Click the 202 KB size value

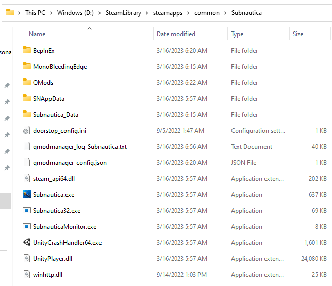[x=318, y=178]
